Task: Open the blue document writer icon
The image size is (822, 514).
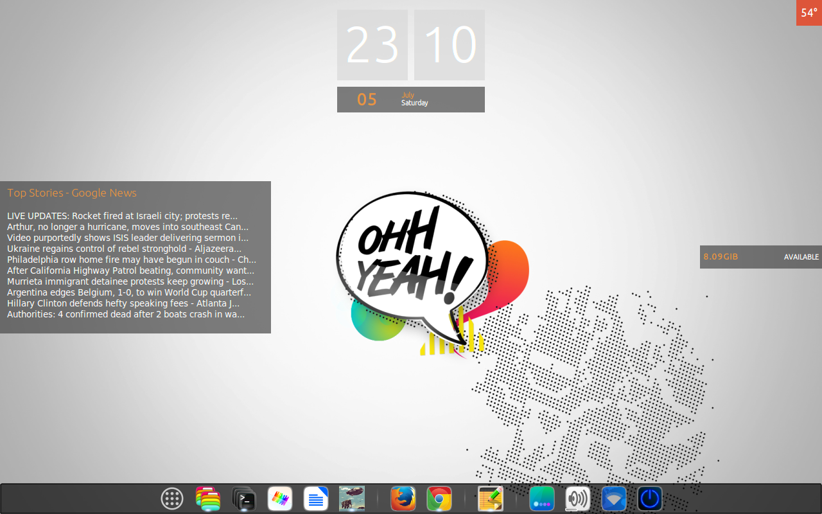Action: click(x=316, y=499)
